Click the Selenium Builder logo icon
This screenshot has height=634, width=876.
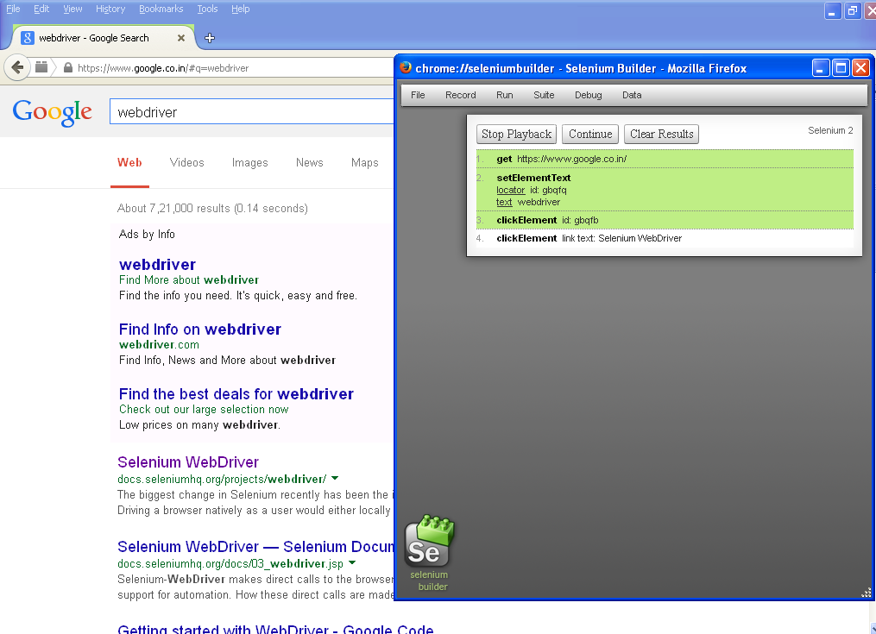coord(429,542)
